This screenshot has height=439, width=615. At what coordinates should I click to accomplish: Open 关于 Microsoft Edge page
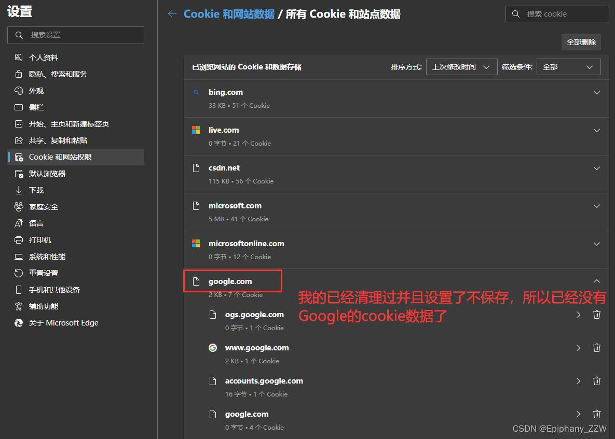[x=76, y=323]
